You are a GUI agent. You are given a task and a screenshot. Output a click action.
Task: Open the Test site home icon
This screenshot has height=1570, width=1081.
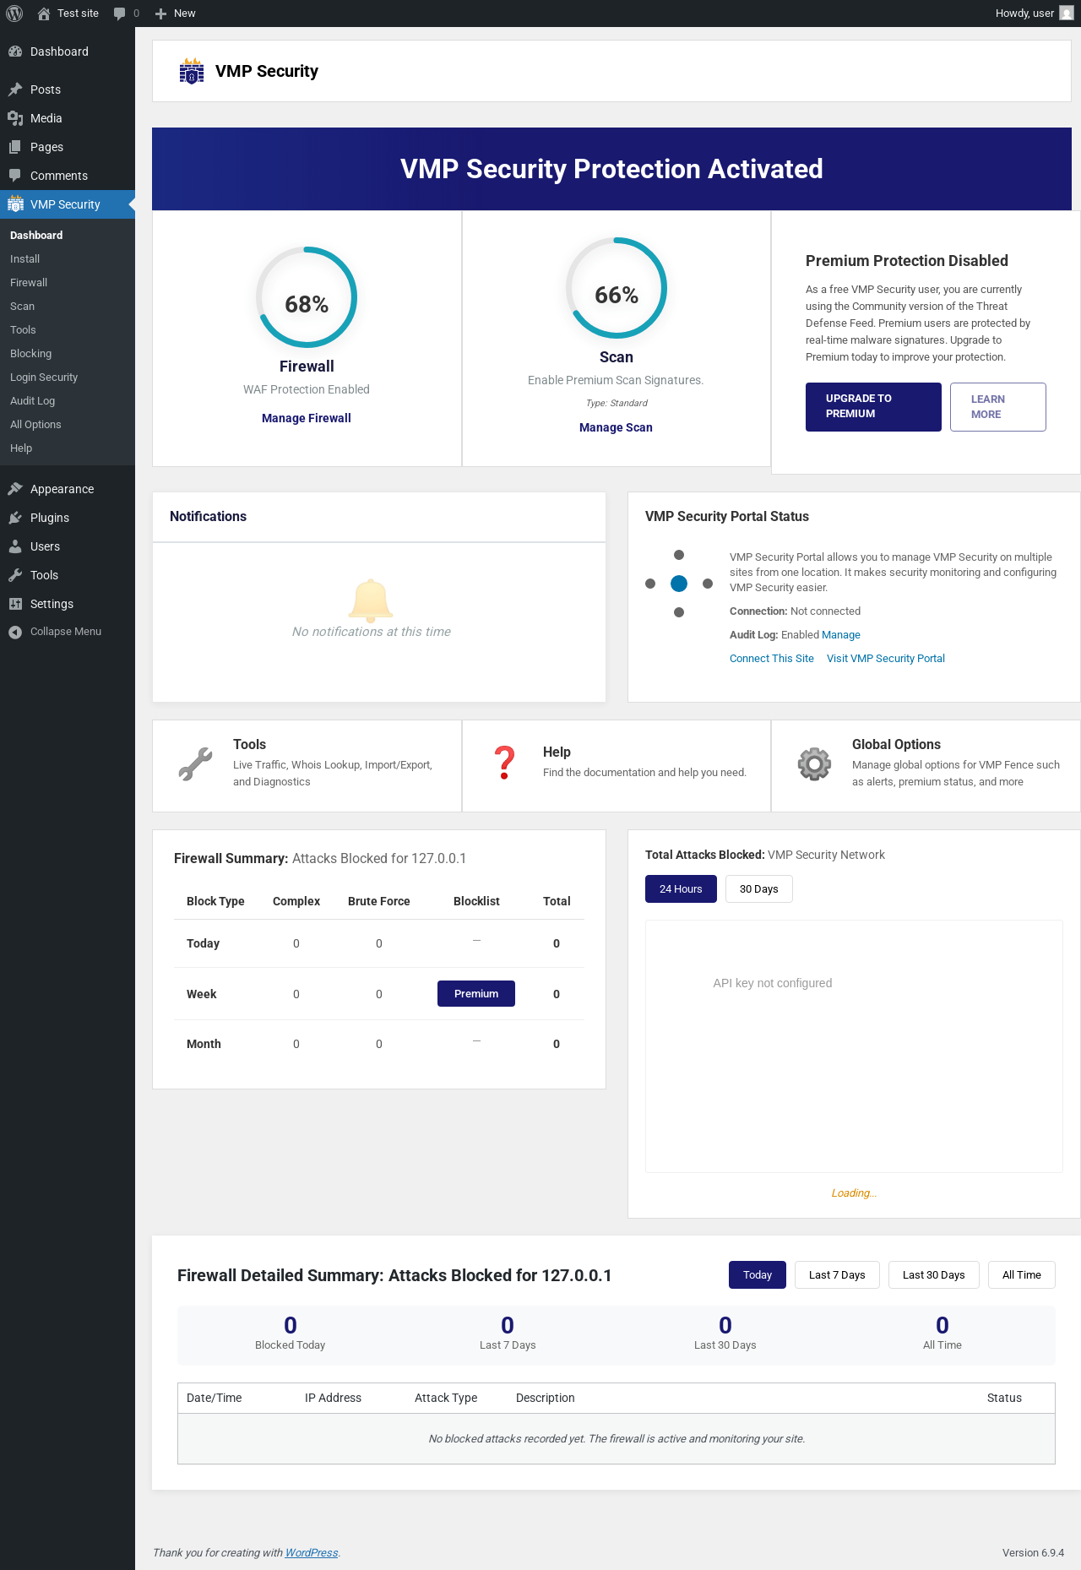44,14
